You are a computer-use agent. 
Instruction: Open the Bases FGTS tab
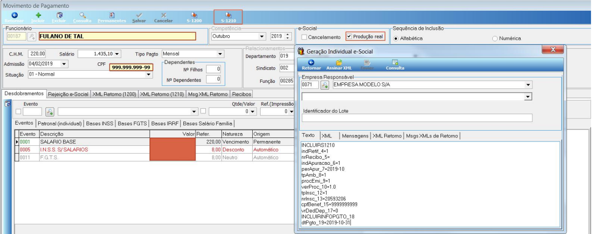point(133,123)
